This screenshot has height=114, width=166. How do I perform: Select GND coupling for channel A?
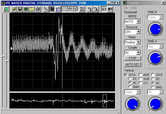131,87
